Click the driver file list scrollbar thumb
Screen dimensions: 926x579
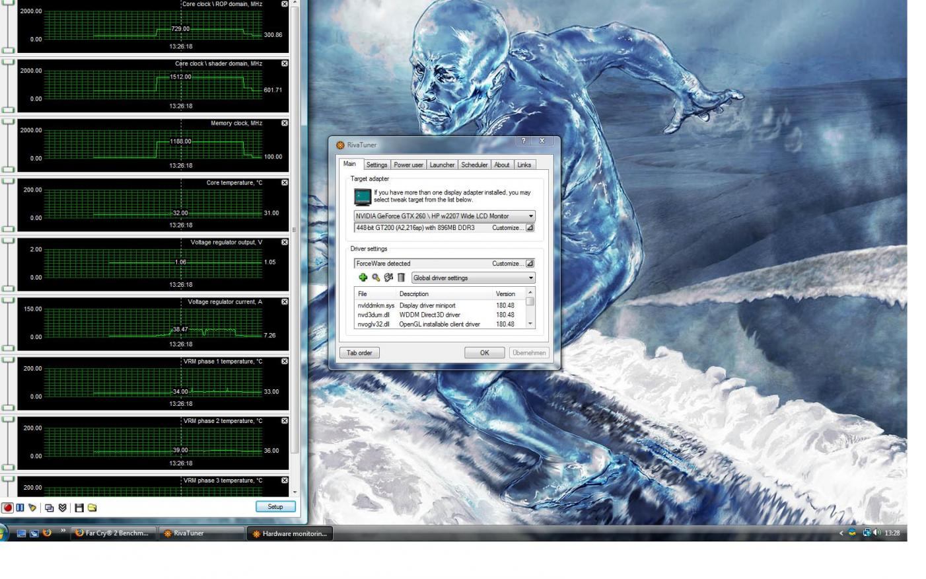click(x=530, y=301)
